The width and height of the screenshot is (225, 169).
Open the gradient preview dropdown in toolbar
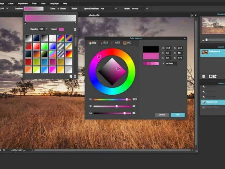34,9
